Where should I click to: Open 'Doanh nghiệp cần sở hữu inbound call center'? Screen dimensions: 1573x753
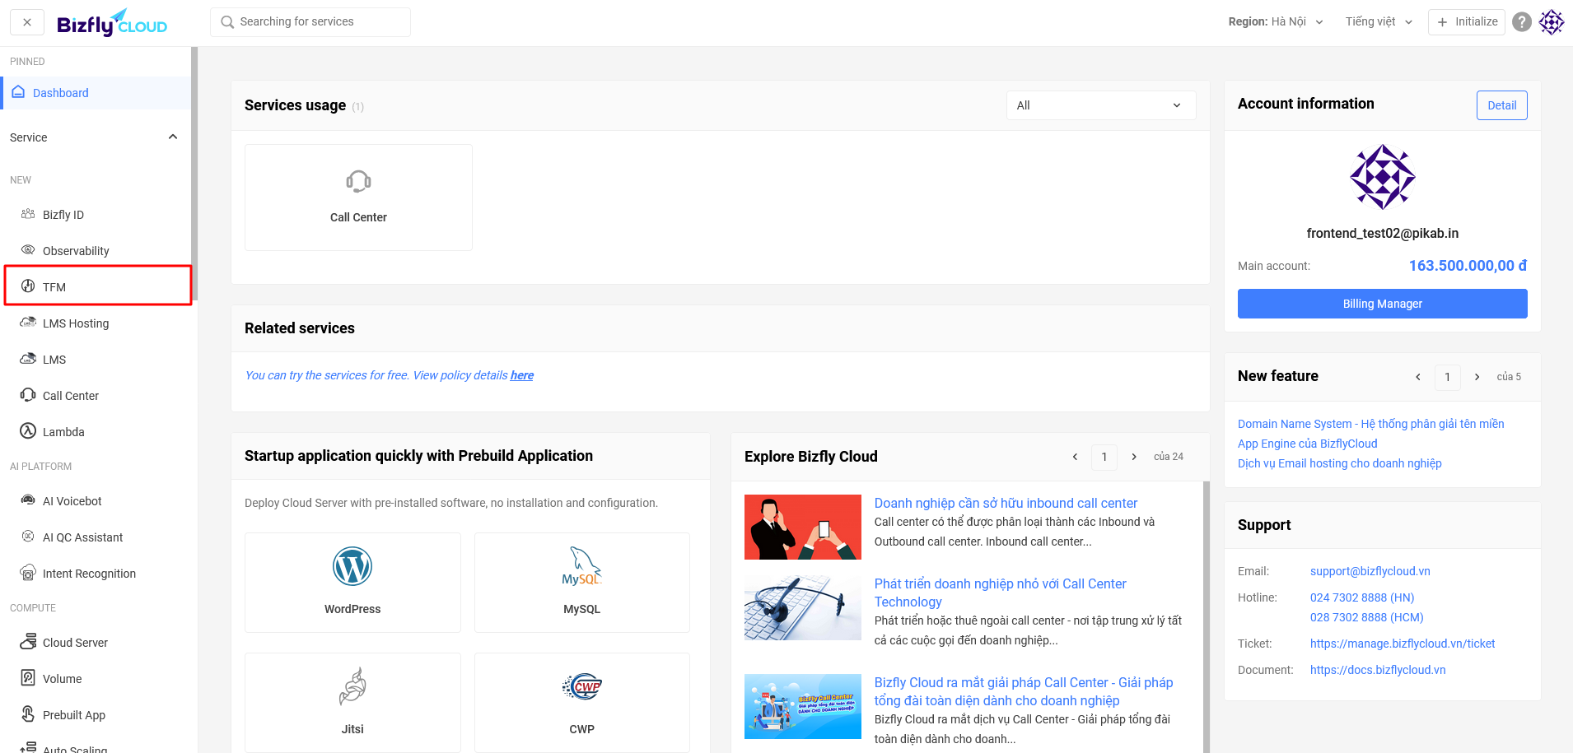click(1006, 503)
